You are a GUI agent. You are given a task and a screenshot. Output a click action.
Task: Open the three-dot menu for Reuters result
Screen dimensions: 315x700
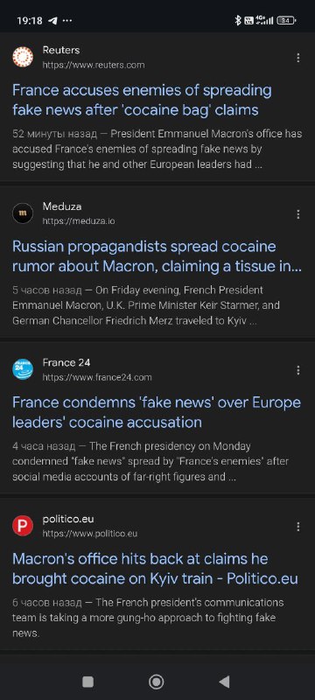298,58
